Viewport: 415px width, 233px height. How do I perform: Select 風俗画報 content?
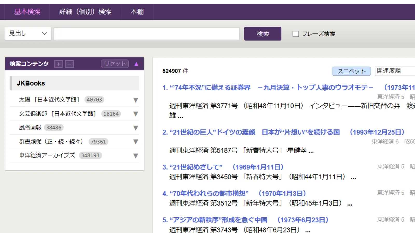click(30, 127)
